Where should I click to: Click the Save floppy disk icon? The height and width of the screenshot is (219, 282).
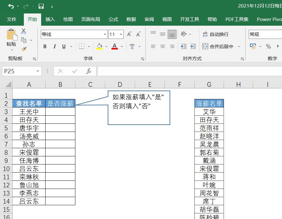point(41,7)
